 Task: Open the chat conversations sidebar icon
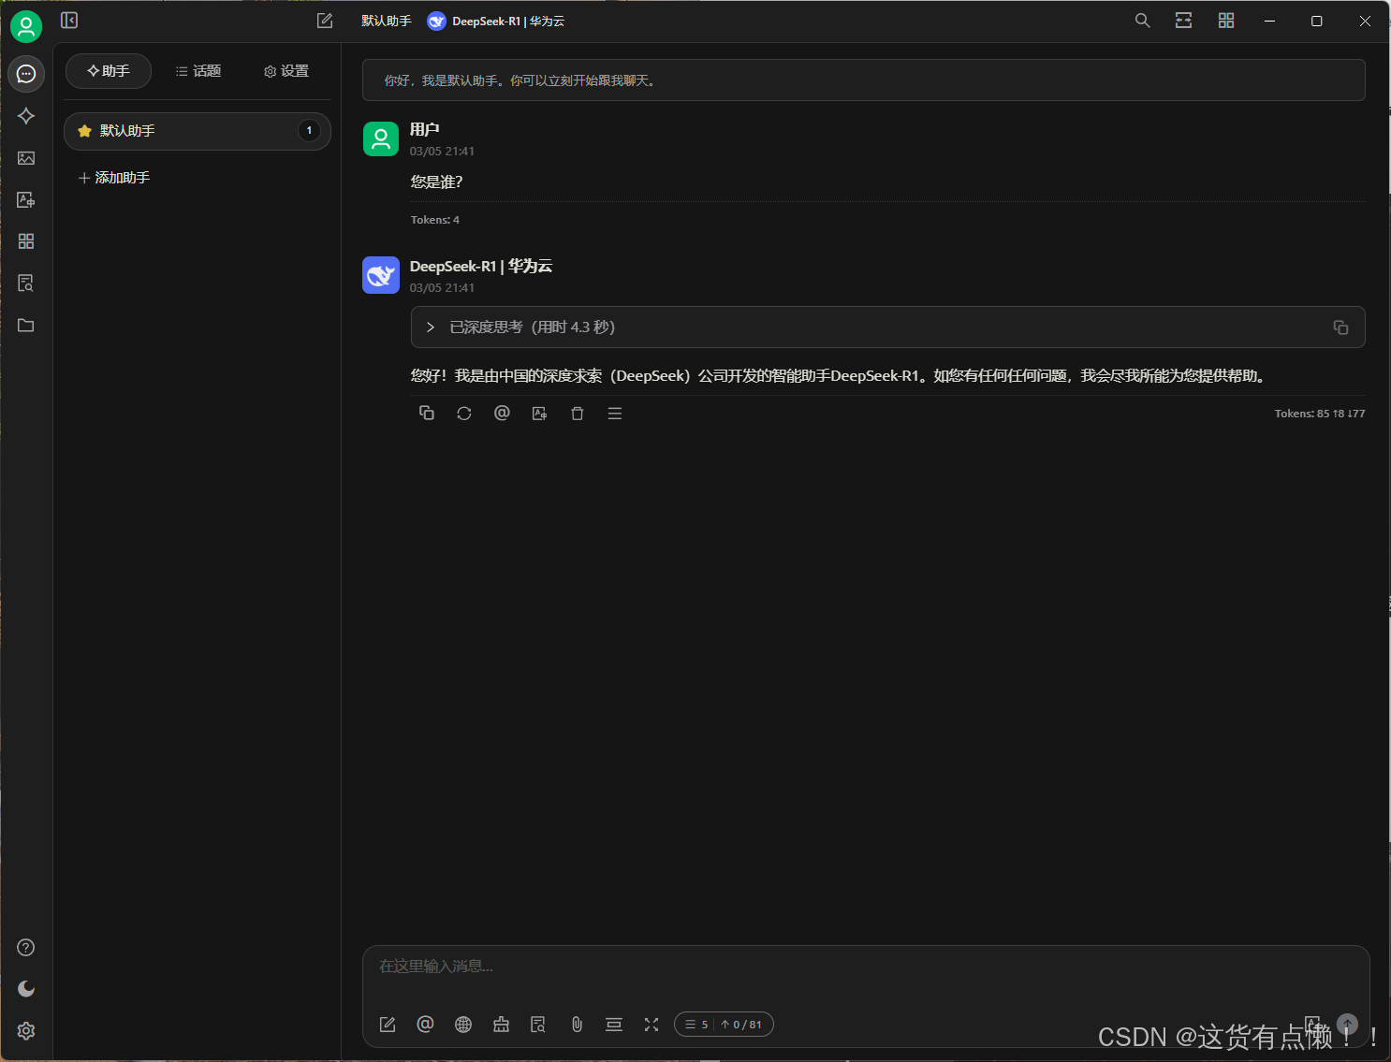(x=26, y=74)
